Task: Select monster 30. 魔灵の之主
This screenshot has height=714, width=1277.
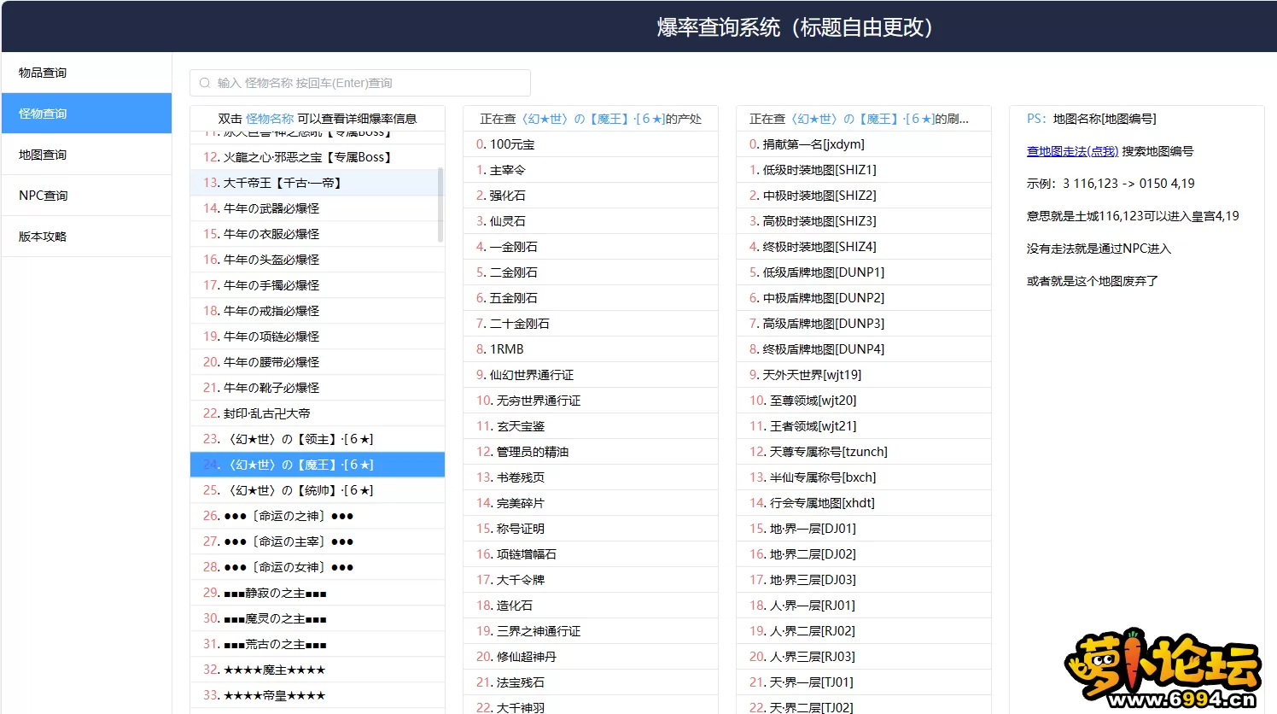Action: pyautogui.click(x=318, y=618)
